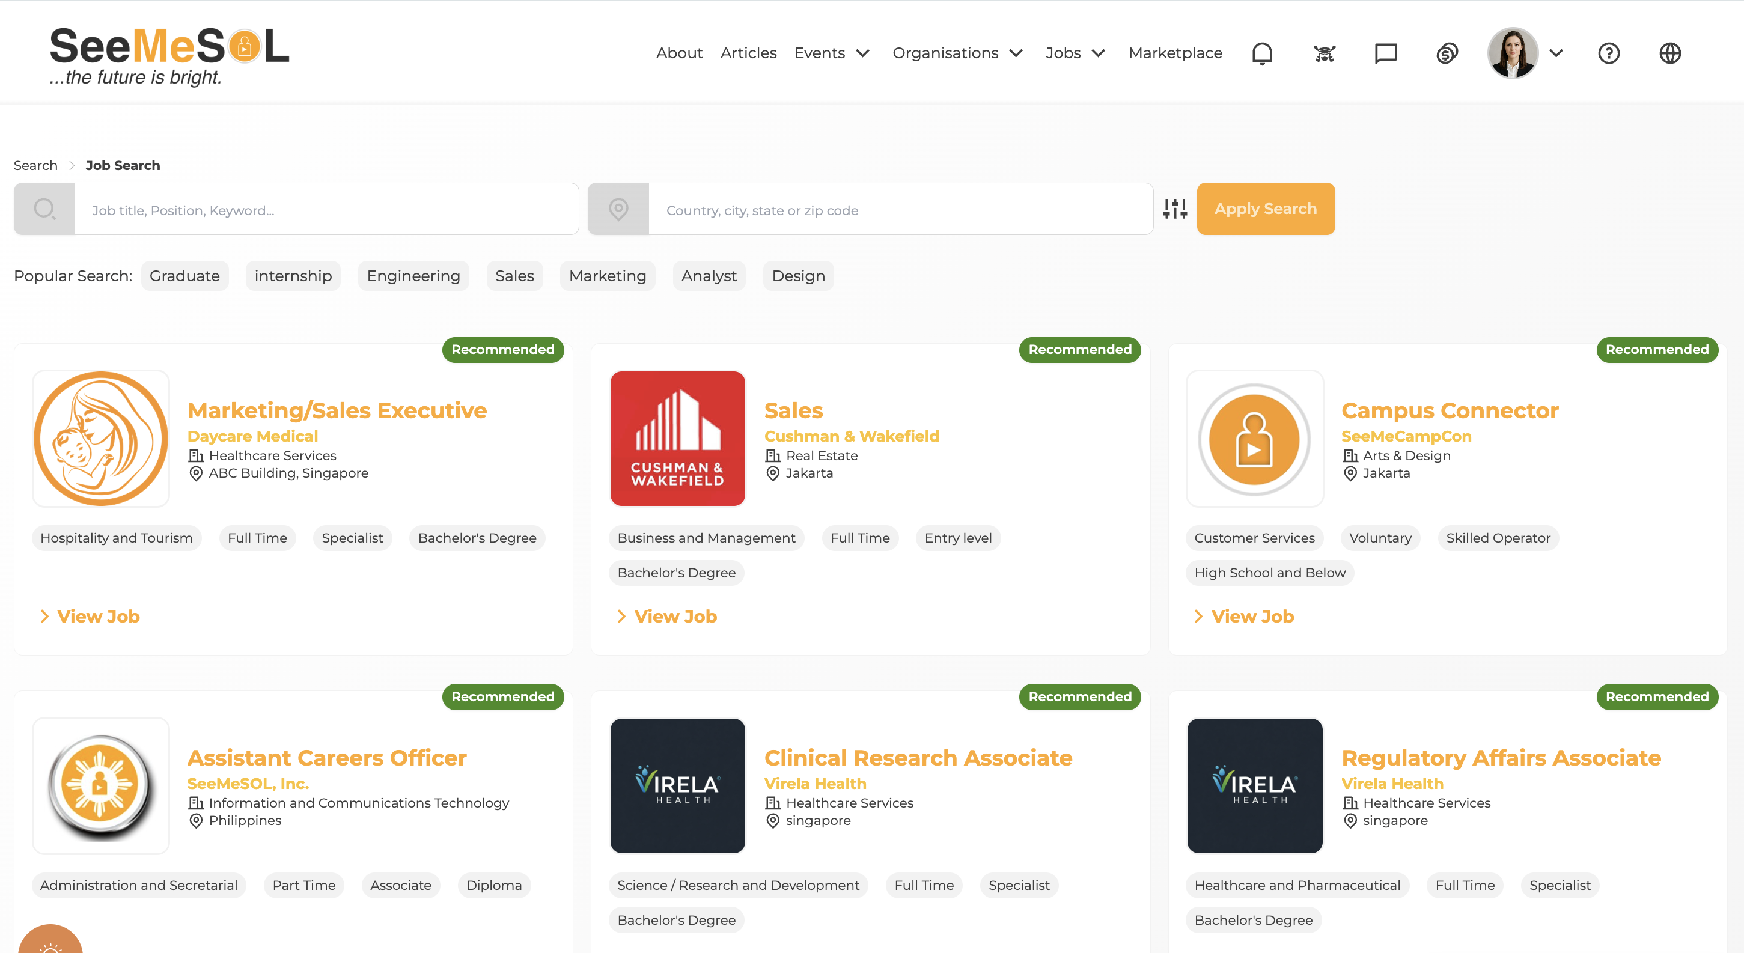Expand the Jobs dropdown menu
1744x953 pixels.
click(1075, 53)
